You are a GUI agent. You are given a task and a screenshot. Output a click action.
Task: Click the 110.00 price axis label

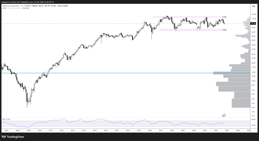[254, 19]
